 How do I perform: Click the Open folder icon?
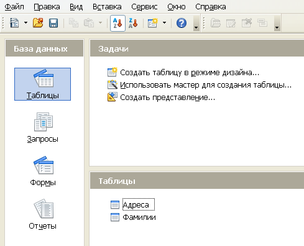click(x=38, y=23)
